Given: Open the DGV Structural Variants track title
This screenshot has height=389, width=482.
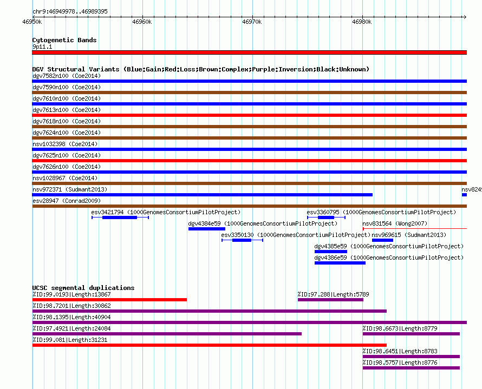Looking at the screenshot, I should click(x=201, y=69).
